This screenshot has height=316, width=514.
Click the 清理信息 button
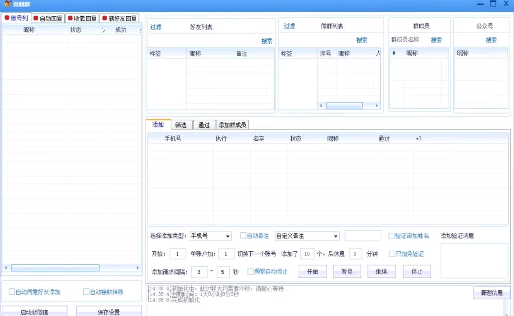pyautogui.click(x=492, y=293)
